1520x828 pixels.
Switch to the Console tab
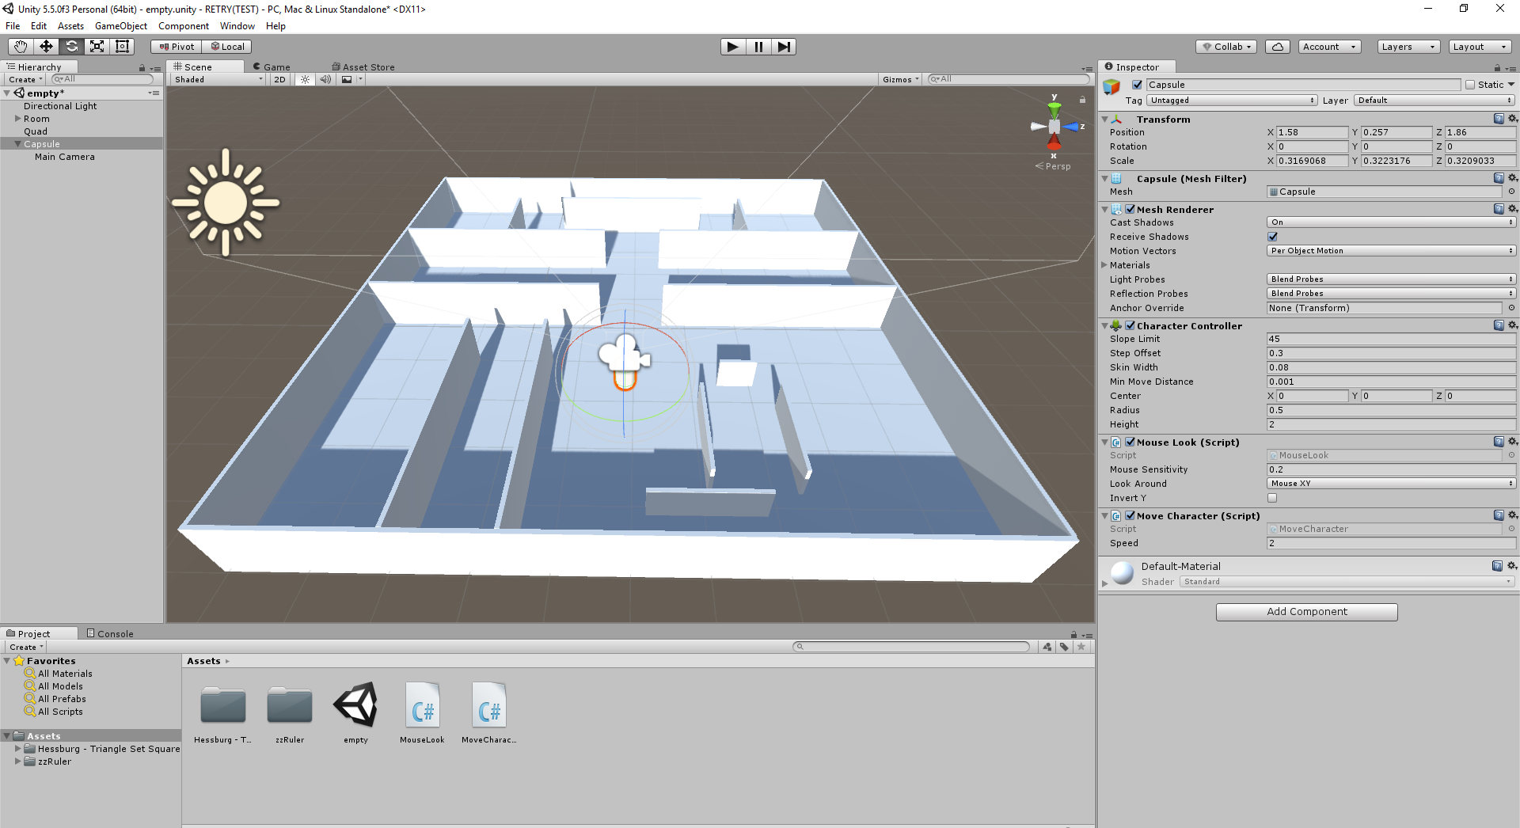pos(110,634)
